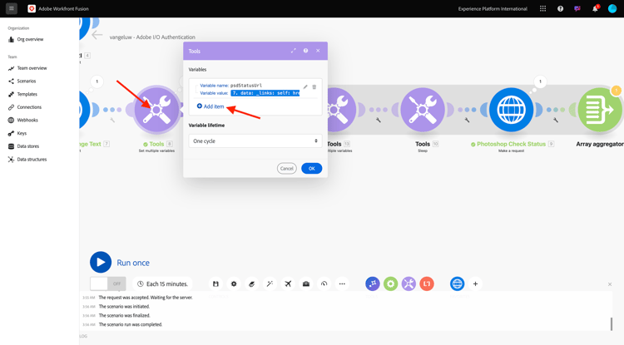Expand the Tools dialog to fullscreen
Screen dimensions: 624x345
coord(294,51)
